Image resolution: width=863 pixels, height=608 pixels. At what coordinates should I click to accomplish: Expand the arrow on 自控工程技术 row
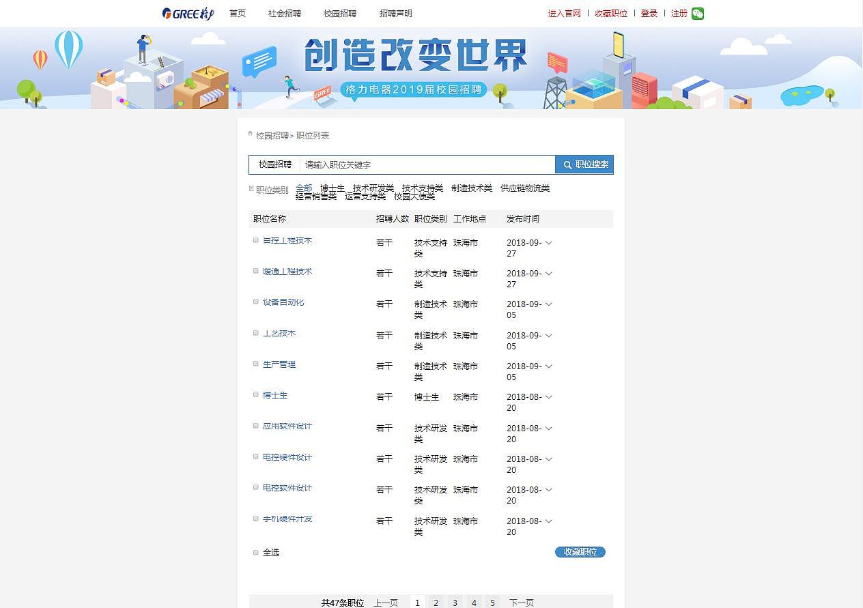pos(548,242)
